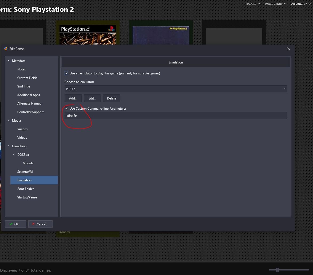Open Controller Support settings
The height and width of the screenshot is (275, 313).
pos(30,112)
